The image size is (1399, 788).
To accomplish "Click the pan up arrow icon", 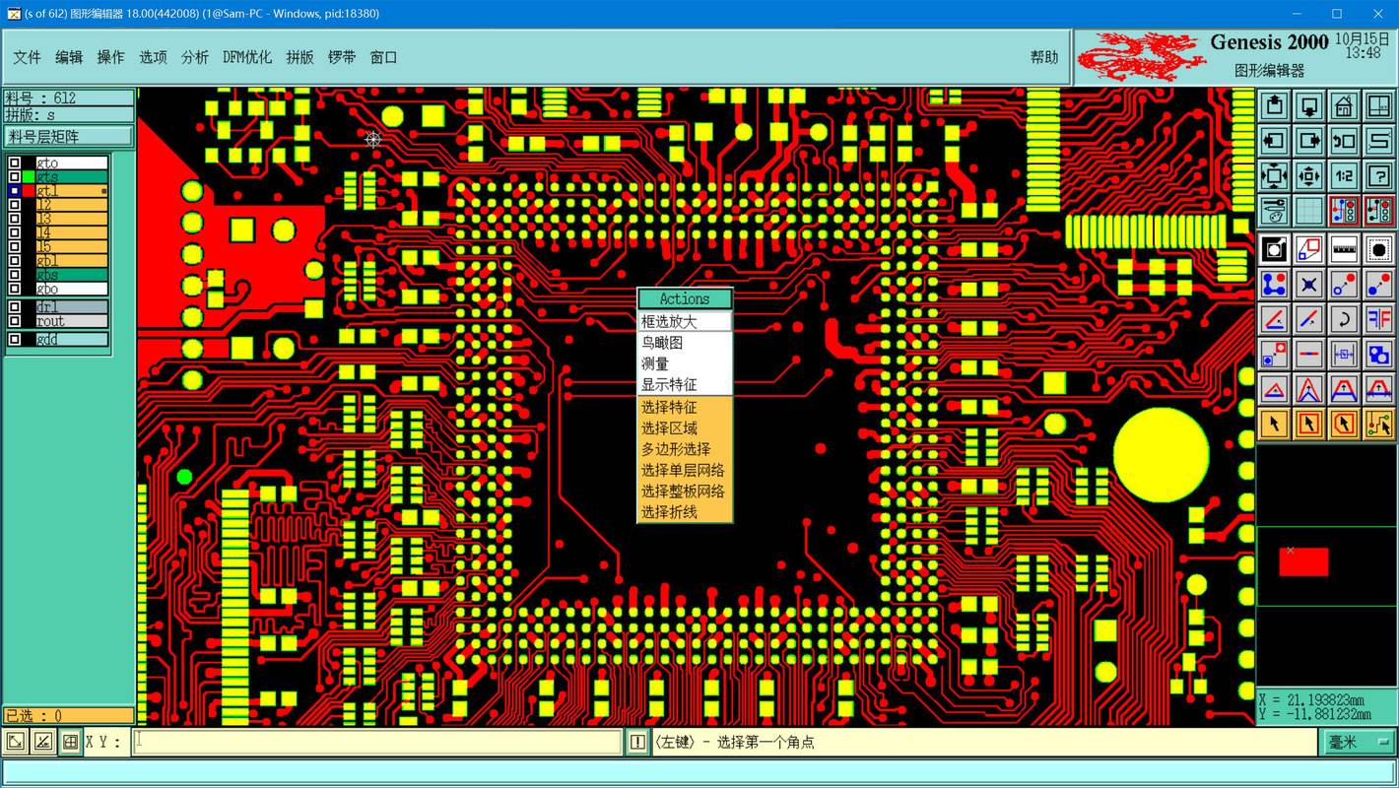I will 1274,106.
